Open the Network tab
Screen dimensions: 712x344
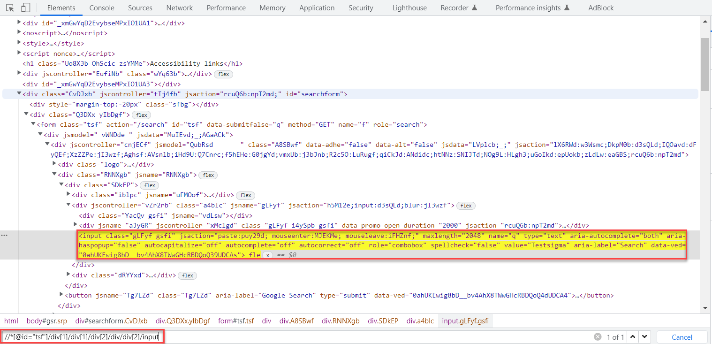pyautogui.click(x=179, y=8)
